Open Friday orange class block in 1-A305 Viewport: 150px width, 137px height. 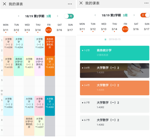click(50, 66)
